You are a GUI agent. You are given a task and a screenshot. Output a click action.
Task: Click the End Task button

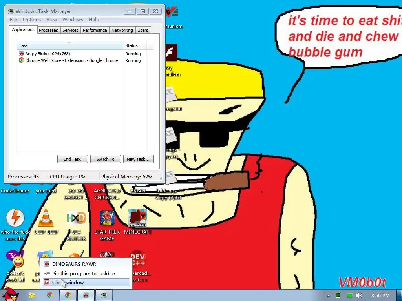click(72, 159)
